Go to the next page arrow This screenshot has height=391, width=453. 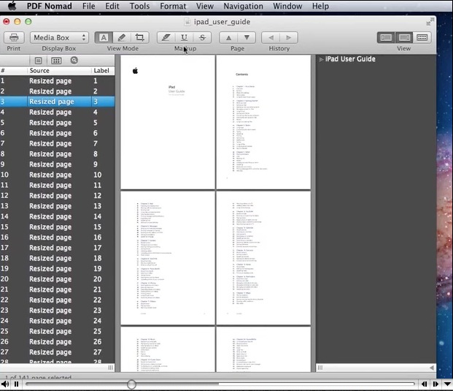[247, 37]
